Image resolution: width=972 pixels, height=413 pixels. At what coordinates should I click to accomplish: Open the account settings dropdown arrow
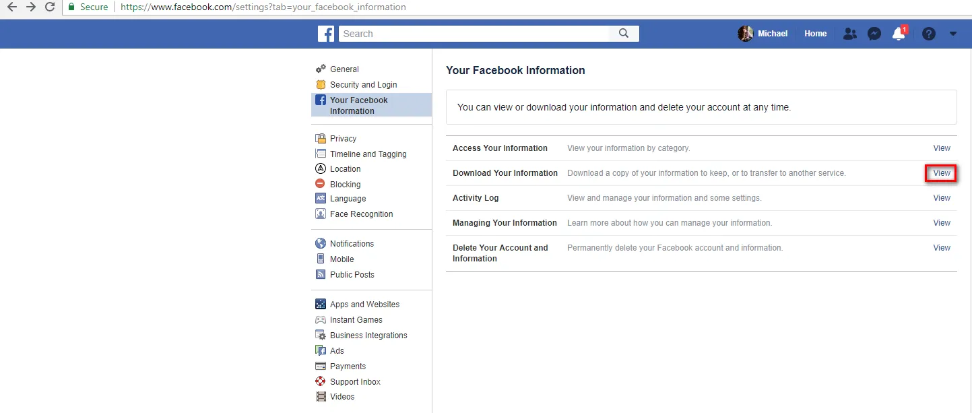tap(952, 33)
